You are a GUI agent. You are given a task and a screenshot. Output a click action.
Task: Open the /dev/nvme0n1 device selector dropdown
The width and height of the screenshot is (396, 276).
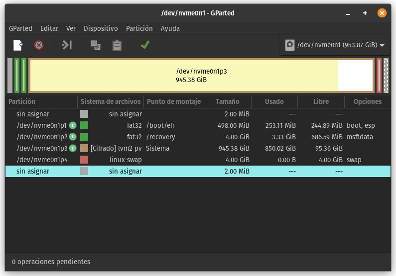[335, 45]
